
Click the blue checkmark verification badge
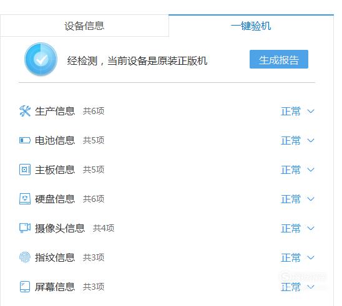41,59
